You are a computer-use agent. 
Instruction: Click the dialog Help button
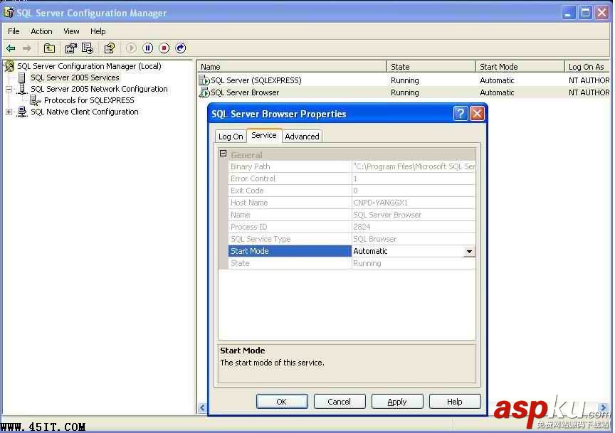click(455, 402)
